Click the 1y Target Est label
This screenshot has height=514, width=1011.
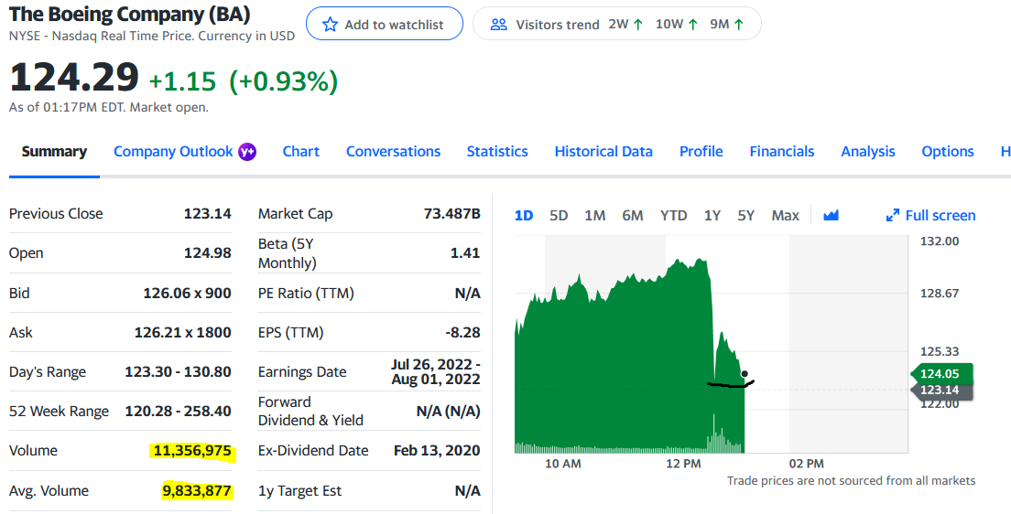point(299,491)
